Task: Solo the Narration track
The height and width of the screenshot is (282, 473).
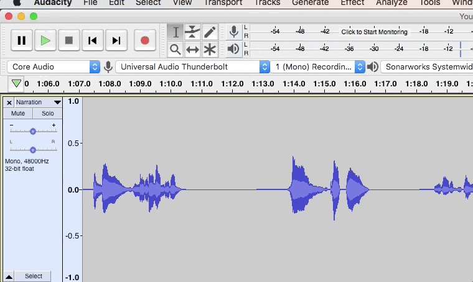Action: click(x=48, y=114)
